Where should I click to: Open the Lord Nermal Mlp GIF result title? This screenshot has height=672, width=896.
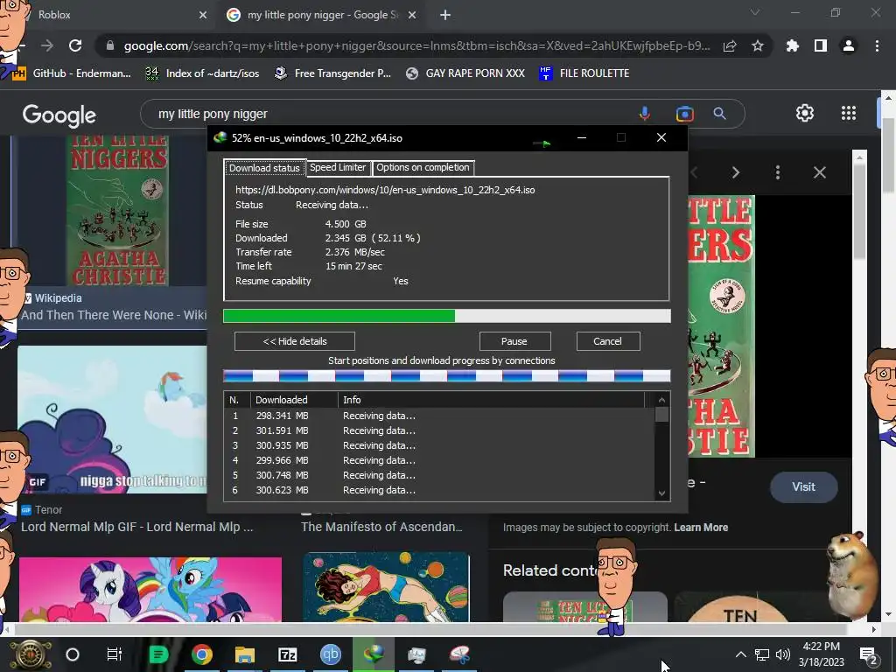(137, 527)
